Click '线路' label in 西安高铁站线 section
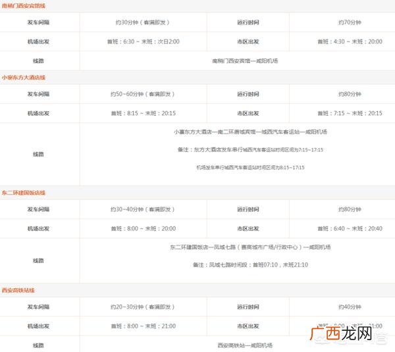The height and width of the screenshot is (352, 395). [x=38, y=345]
